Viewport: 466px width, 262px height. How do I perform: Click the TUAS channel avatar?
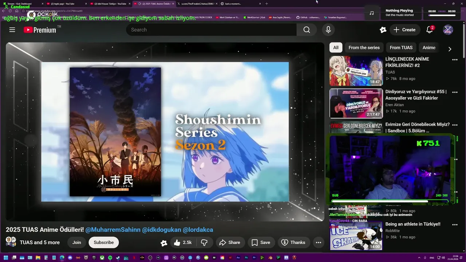pos(11,242)
